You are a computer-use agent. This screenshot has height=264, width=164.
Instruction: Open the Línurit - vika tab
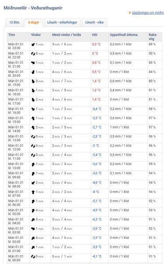point(94,22)
